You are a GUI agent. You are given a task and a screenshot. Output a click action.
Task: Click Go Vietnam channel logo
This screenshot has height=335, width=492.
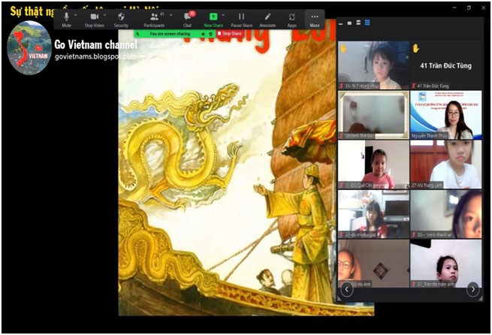click(29, 47)
